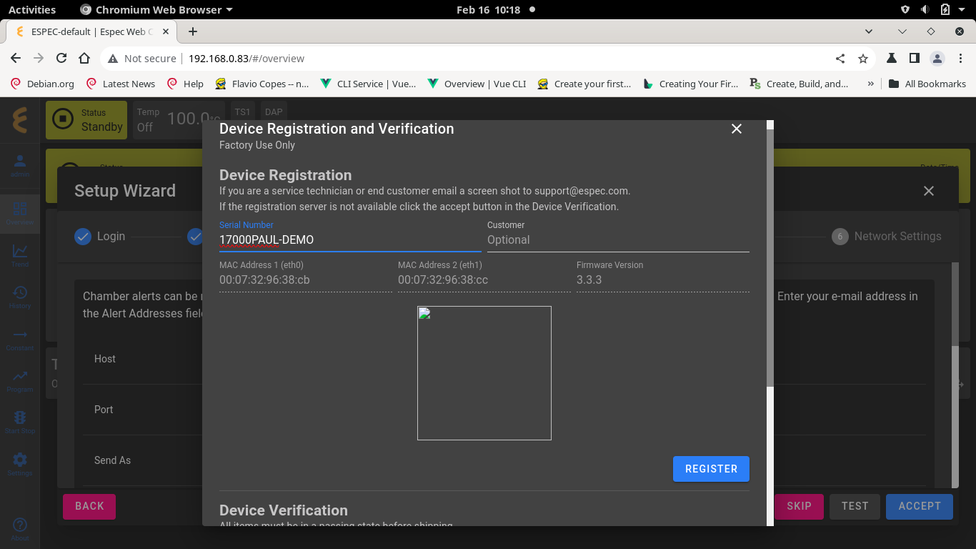Open a new browser tab
The image size is (976, 549).
point(193,31)
